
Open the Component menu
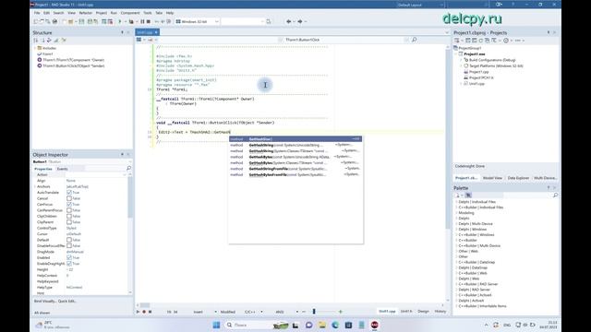point(130,13)
